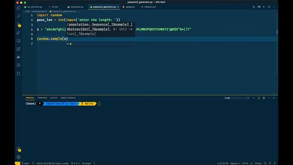Click the remote indicator in status bar
This screenshot has width=293, height=165.
[17, 163]
